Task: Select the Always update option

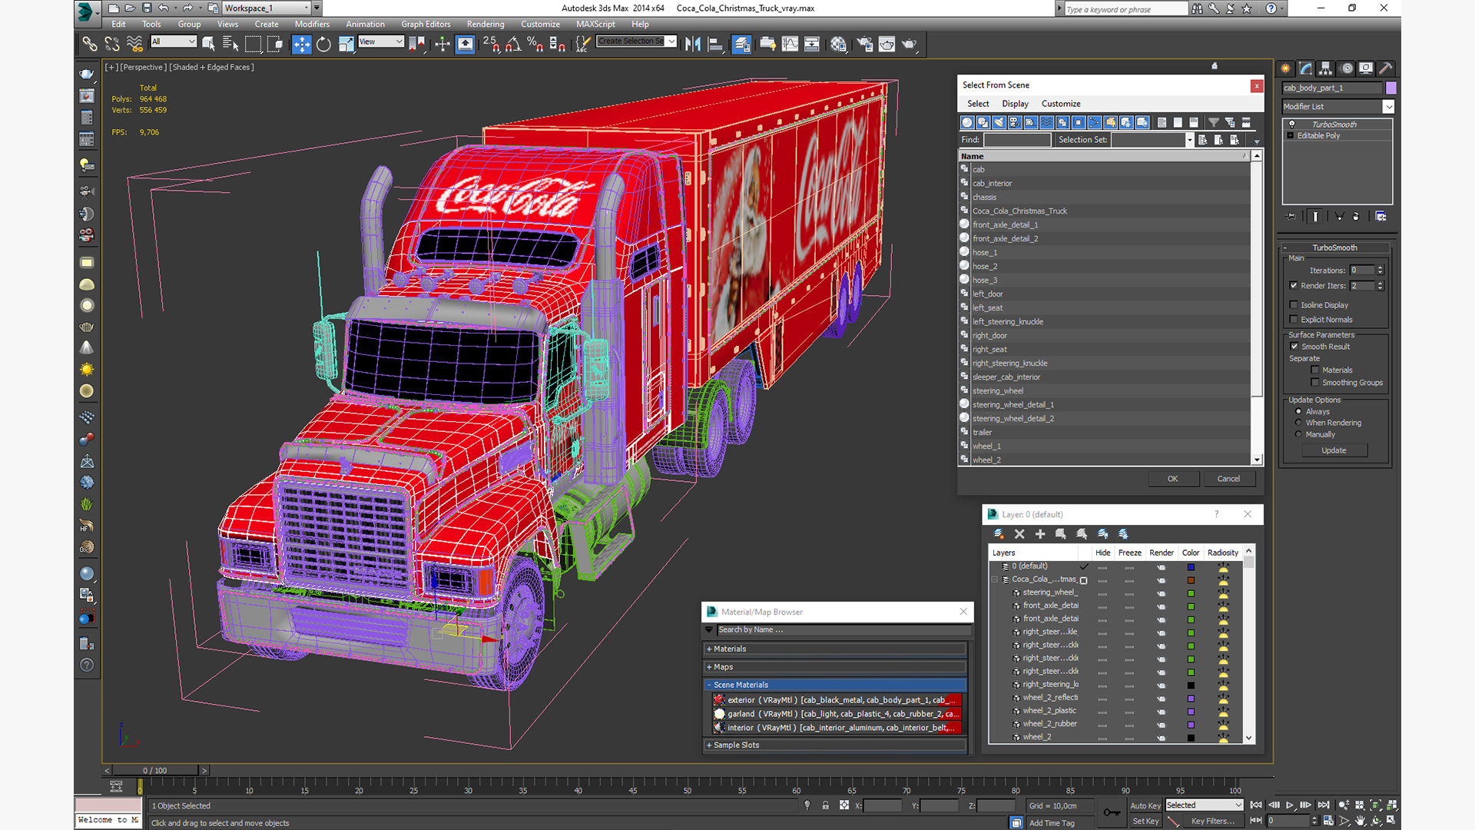Action: click(x=1299, y=412)
